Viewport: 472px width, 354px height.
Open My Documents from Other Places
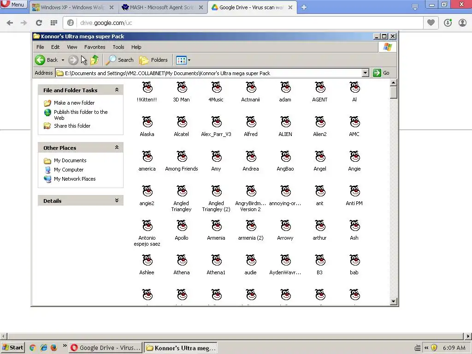pyautogui.click(x=70, y=160)
